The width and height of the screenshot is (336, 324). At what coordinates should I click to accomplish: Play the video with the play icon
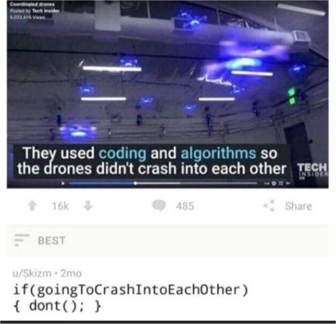point(63,183)
